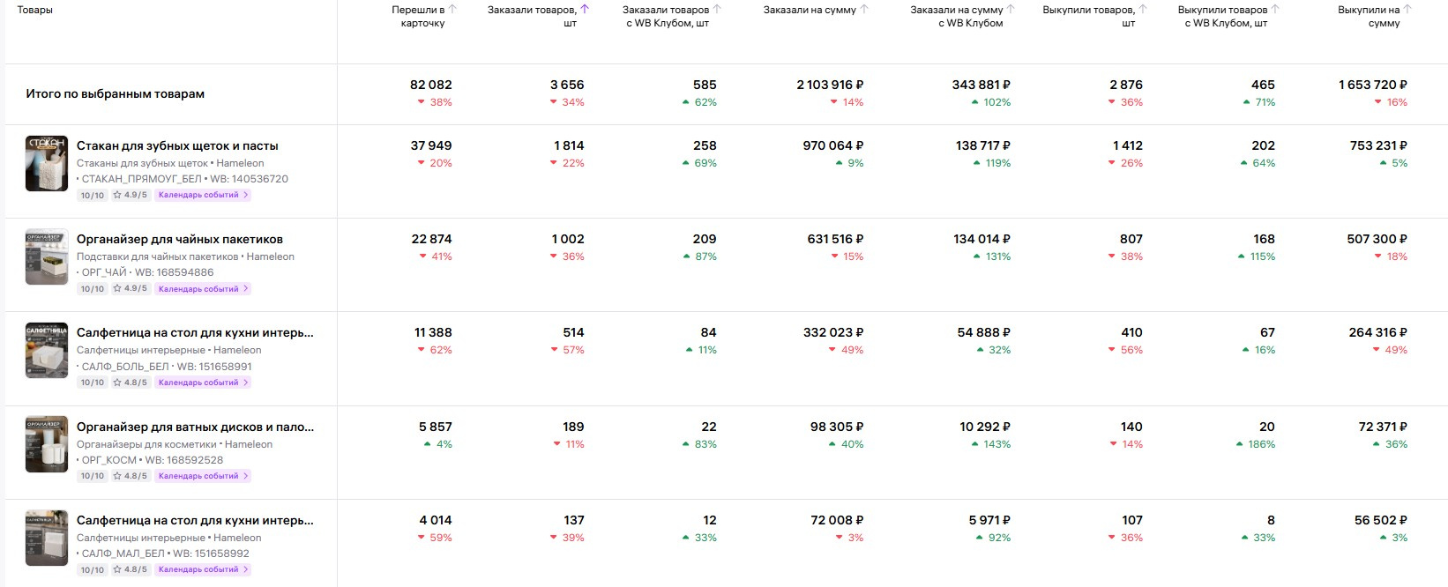Sort using "Заказали на сумму с WB Клубом" arrow

1011,10
